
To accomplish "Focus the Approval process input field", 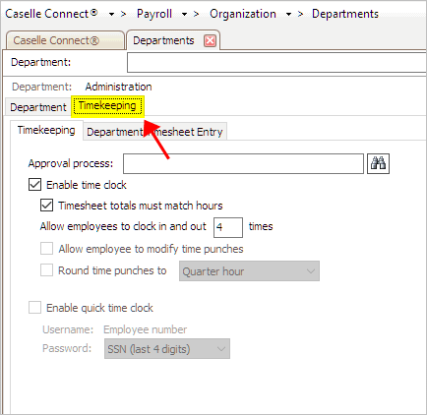I will (243, 163).
